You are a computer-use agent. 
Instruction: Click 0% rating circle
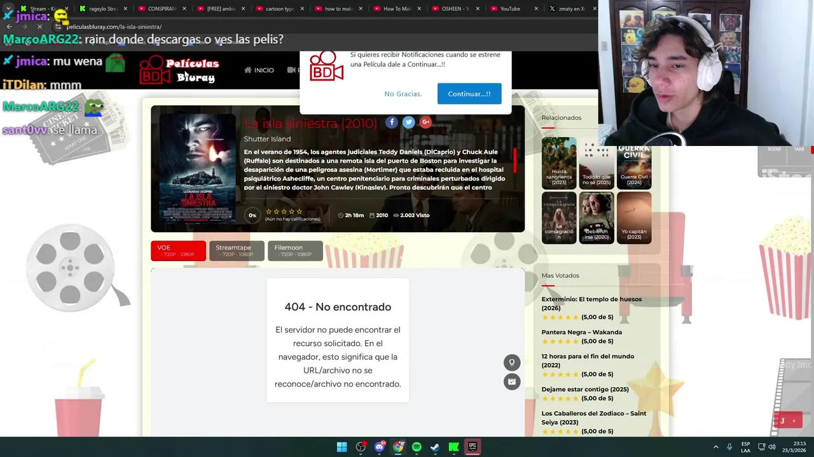252,215
